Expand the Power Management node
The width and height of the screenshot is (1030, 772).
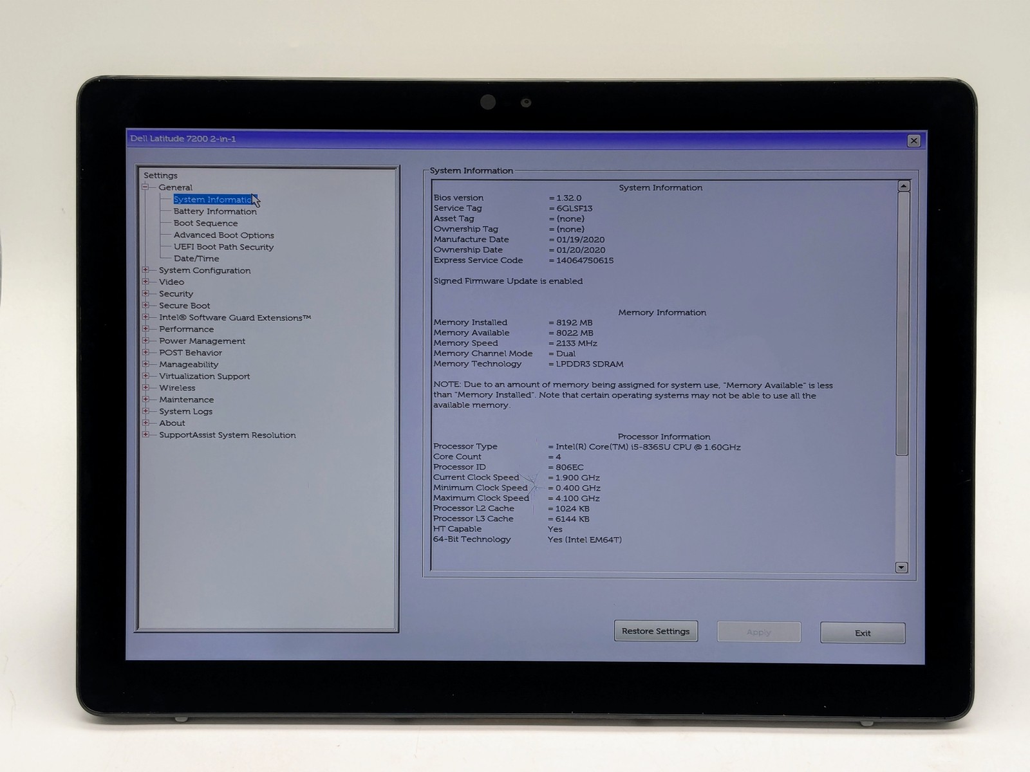click(x=145, y=341)
